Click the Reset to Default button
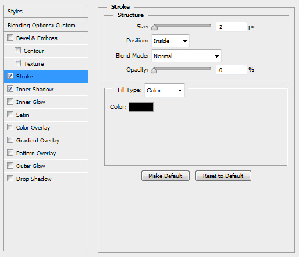 click(x=223, y=176)
